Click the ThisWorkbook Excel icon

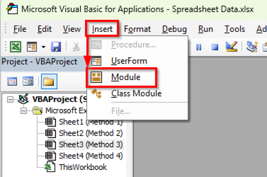[50, 167]
